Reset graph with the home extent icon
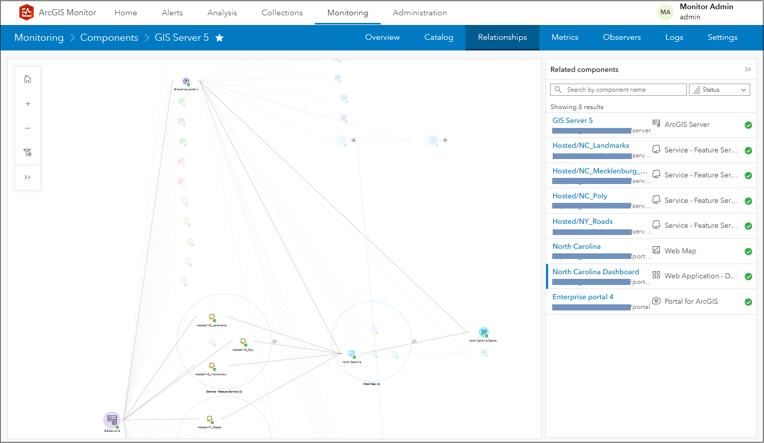Image resolution: width=764 pixels, height=443 pixels. [28, 79]
